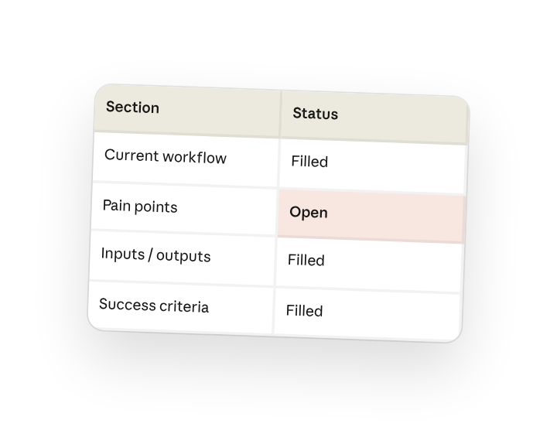Click Filled status in Success criteria row
557x427 pixels.
(304, 311)
